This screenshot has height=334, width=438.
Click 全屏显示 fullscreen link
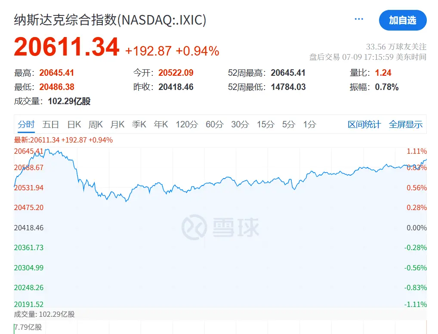click(406, 124)
